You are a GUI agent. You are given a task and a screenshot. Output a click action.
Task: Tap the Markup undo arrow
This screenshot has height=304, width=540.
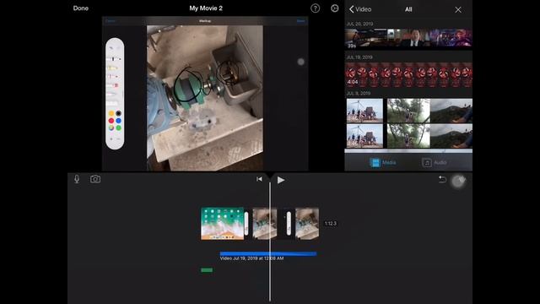click(x=111, y=47)
